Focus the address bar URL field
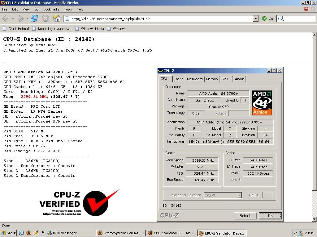The width and height of the screenshot is (317, 237). (x=161, y=19)
